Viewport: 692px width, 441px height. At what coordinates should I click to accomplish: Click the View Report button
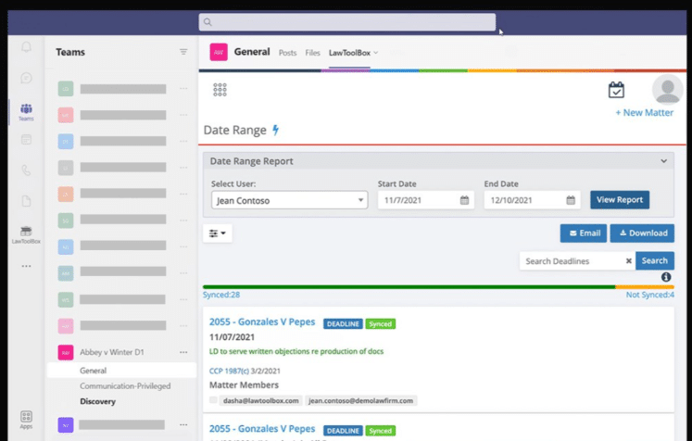(619, 200)
